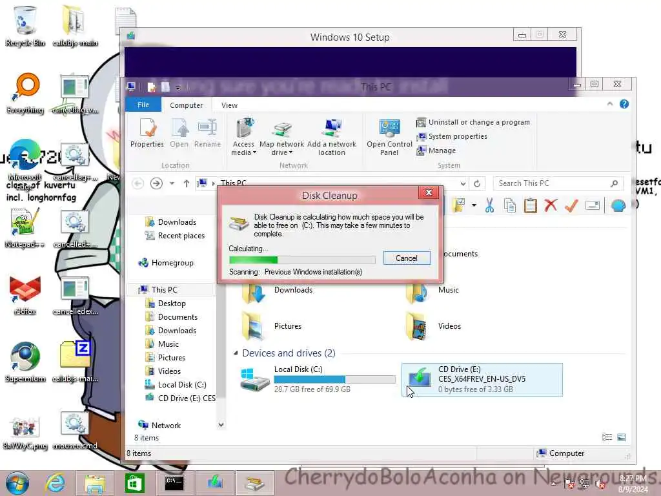This screenshot has width=661, height=496.
Task: Switch to details view layout icon
Action: [607, 437]
